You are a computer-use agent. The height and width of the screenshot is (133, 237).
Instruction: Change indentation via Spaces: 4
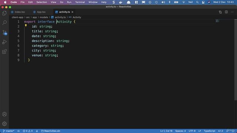coord(180,131)
